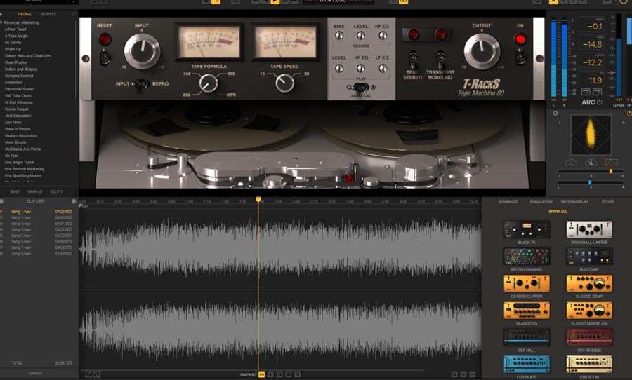
Task: Select the BLACK 76 module thumbnail
Action: click(x=527, y=229)
